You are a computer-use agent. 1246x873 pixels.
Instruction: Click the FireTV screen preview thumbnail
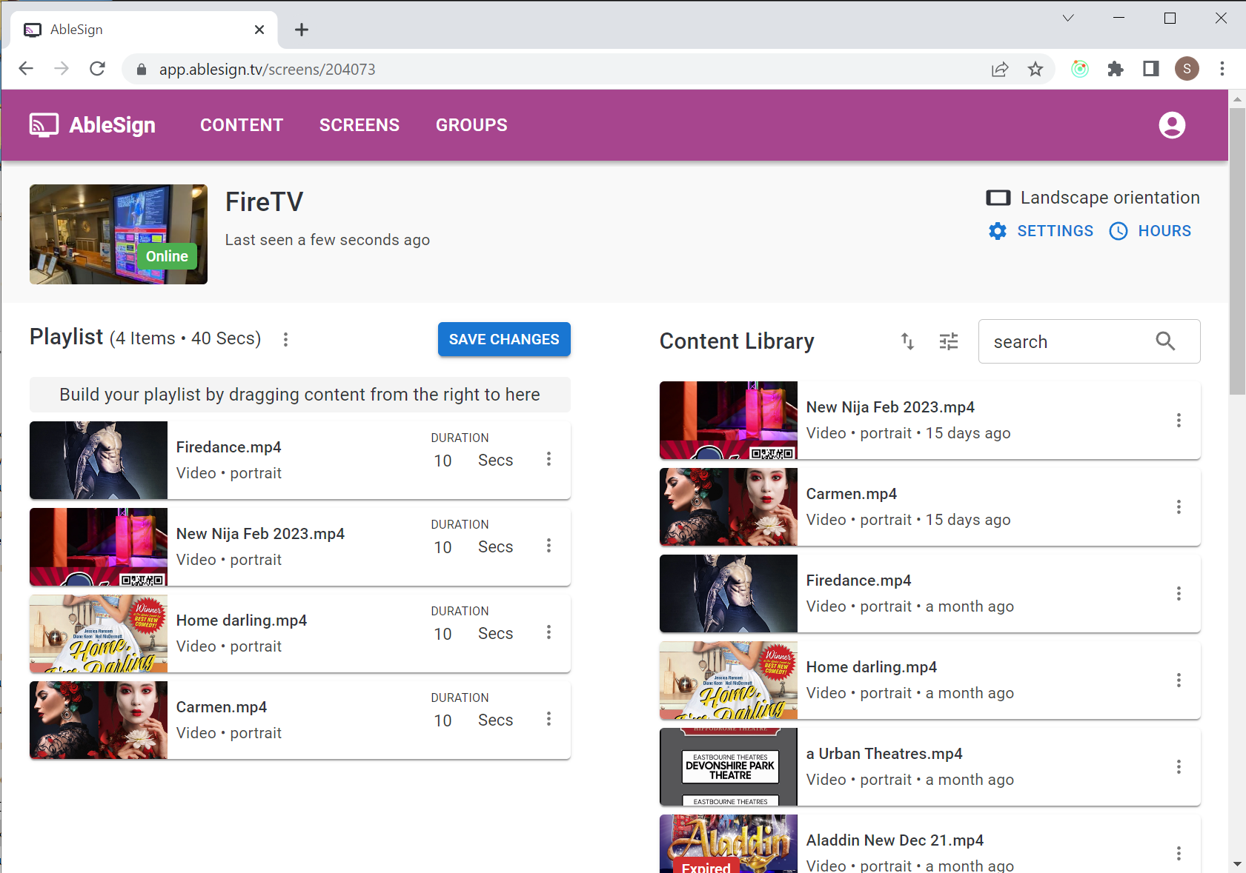coord(119,234)
